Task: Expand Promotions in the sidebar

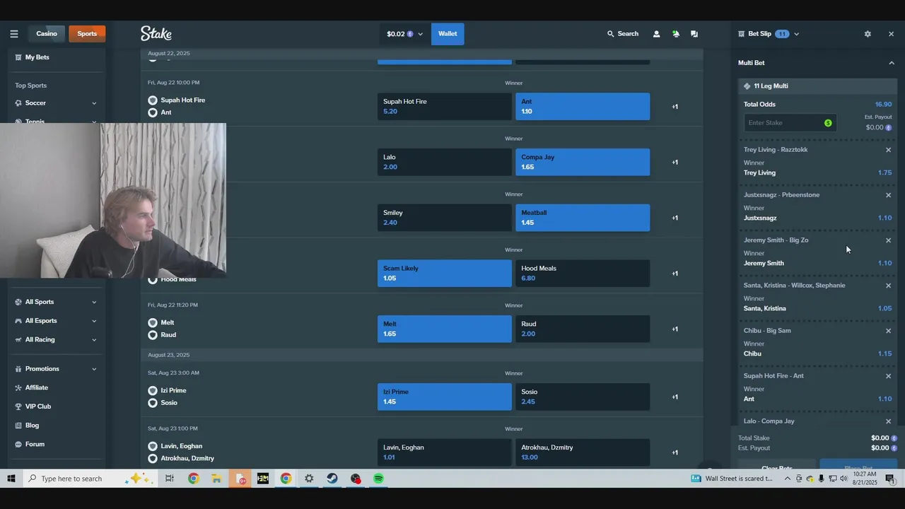Action: (x=94, y=369)
